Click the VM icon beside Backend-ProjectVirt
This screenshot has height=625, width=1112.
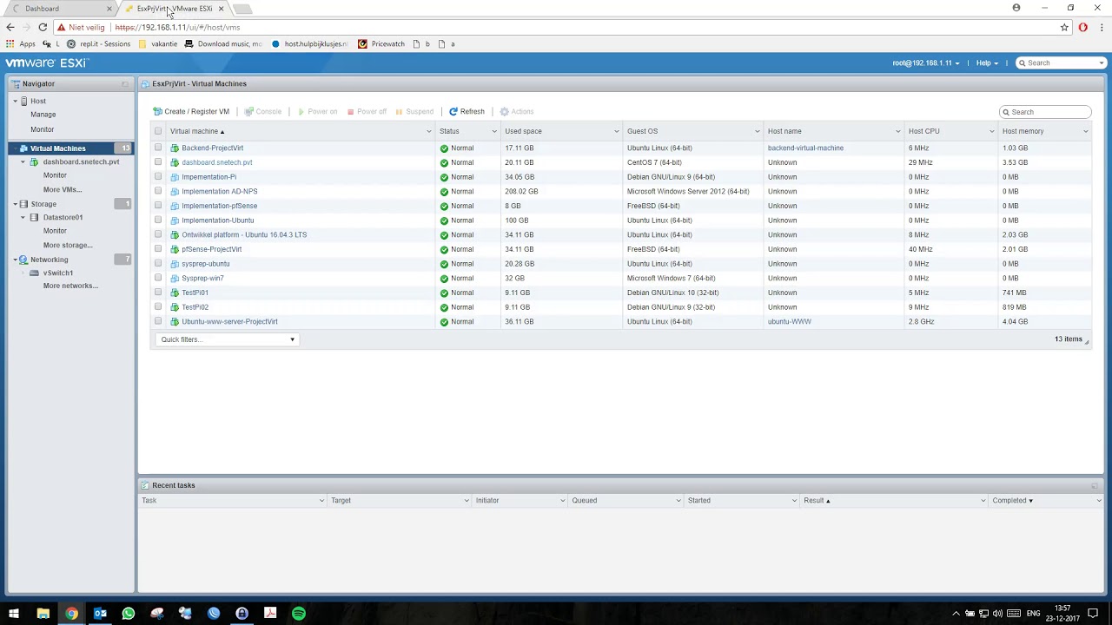pyautogui.click(x=175, y=148)
